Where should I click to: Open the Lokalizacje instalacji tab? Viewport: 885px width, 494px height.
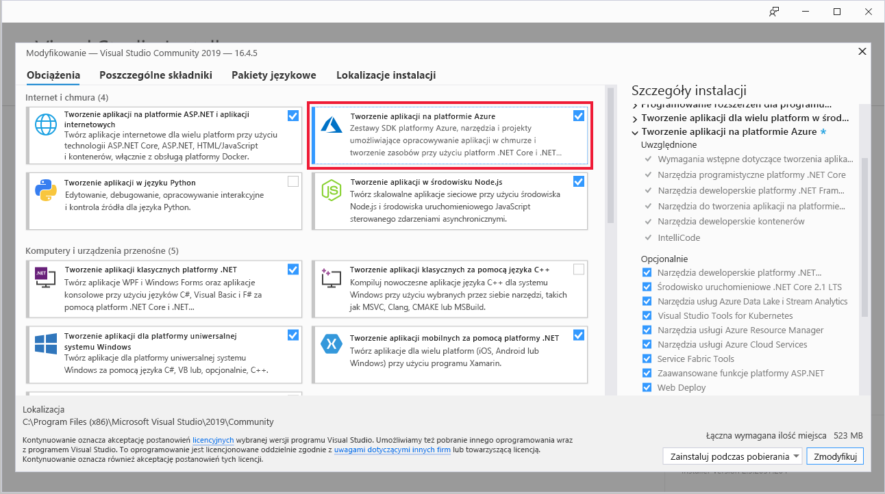[386, 75]
